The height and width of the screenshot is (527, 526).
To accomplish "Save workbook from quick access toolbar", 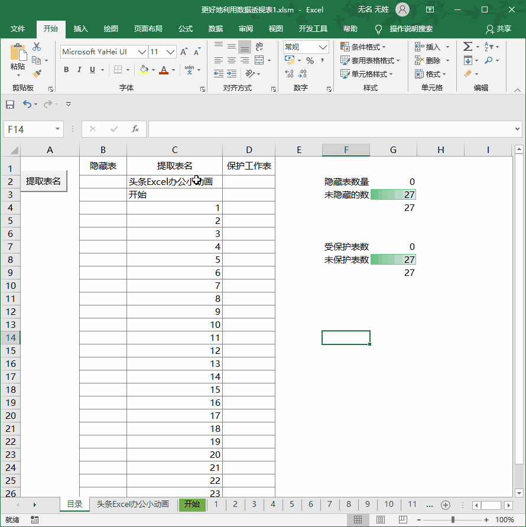I will [10, 104].
